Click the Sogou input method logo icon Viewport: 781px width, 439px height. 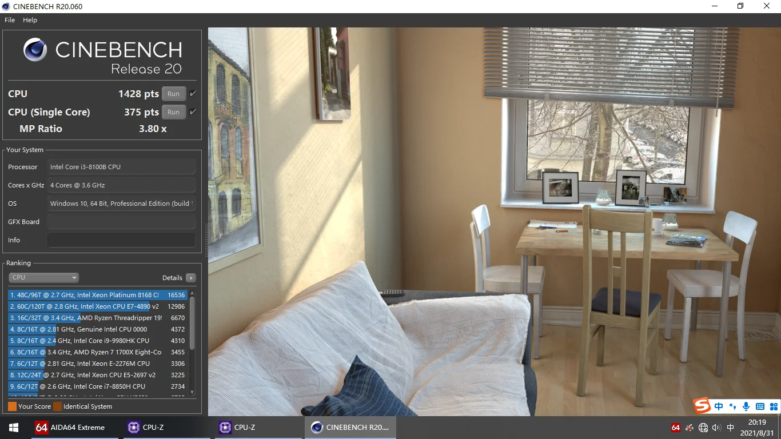click(x=702, y=406)
